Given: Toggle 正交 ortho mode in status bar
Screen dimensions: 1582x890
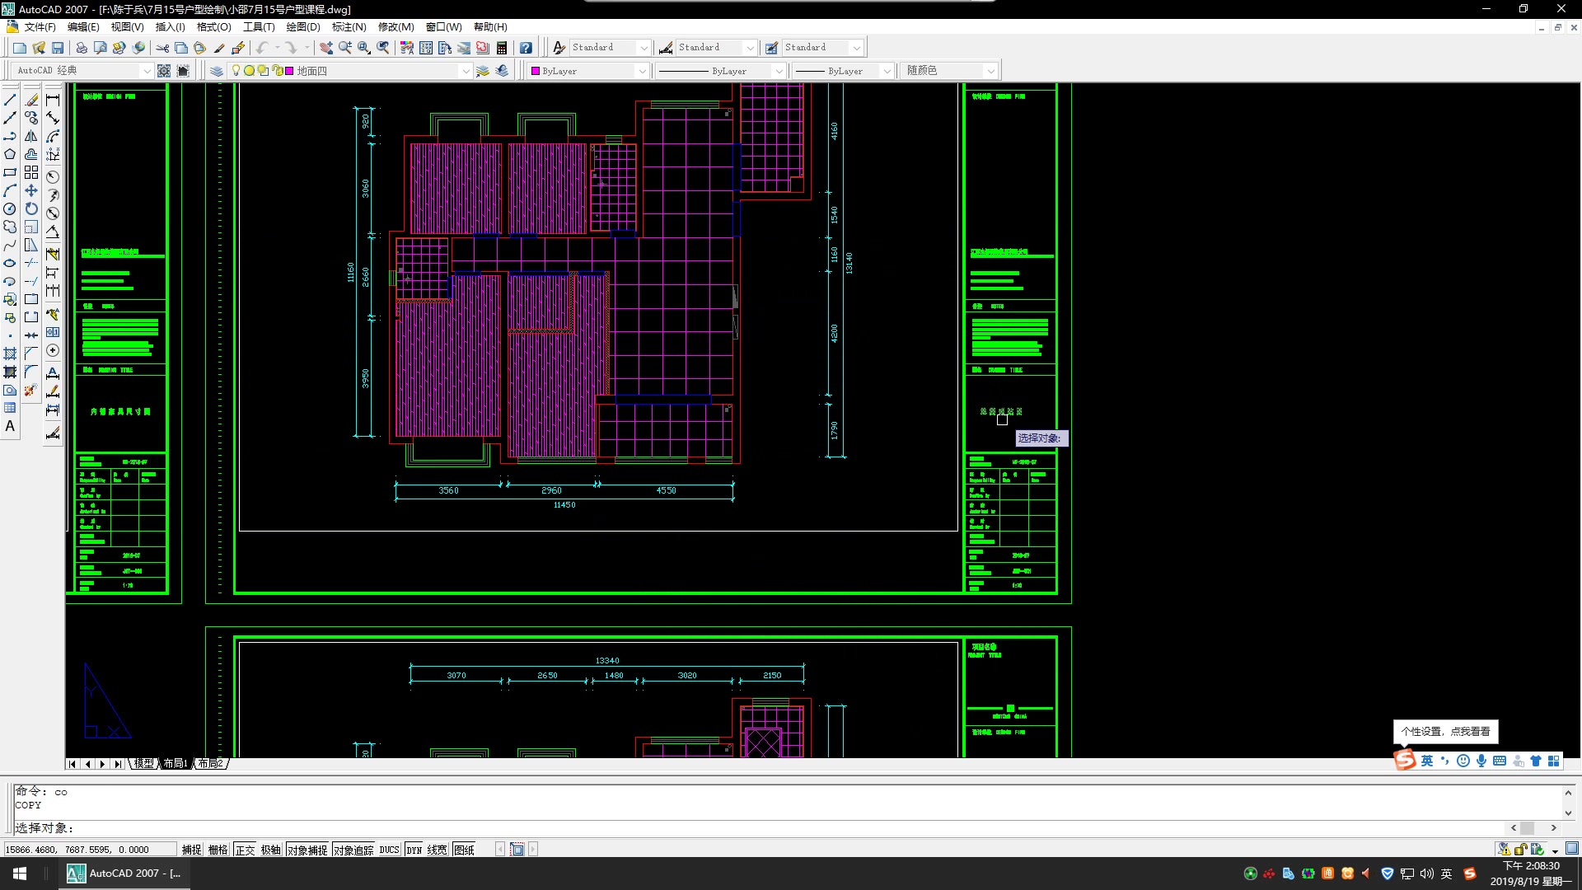Looking at the screenshot, I should coord(246,850).
